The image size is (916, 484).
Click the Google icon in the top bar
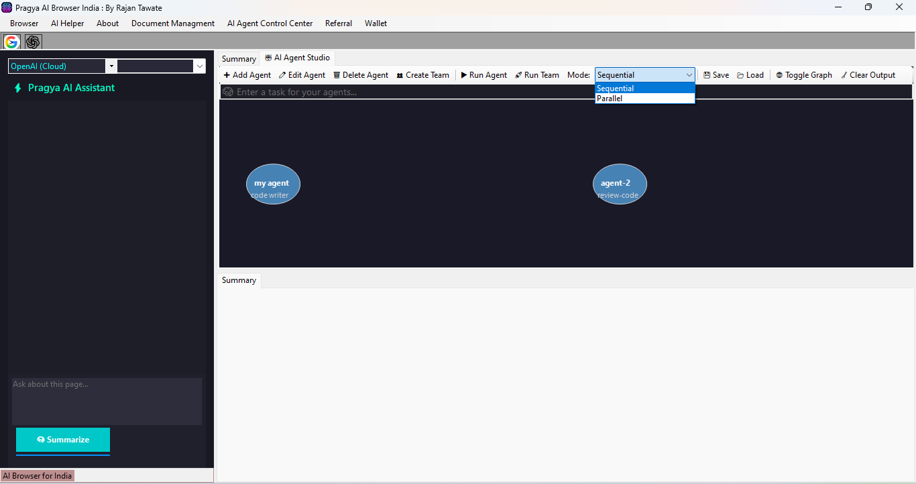point(11,42)
